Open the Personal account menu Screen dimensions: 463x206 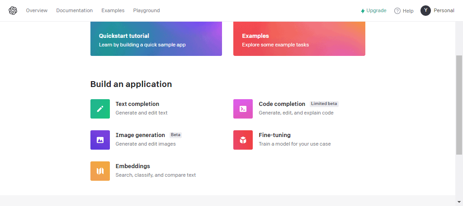pyautogui.click(x=444, y=11)
